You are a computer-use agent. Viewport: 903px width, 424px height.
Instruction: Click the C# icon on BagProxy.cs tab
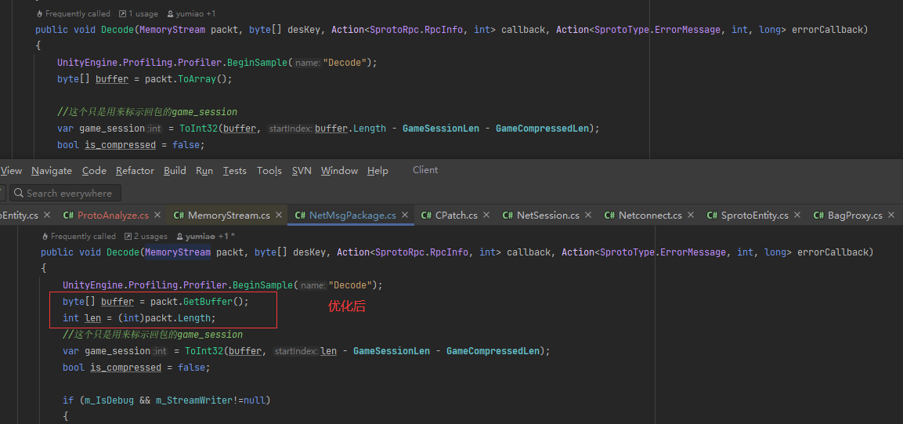[819, 215]
